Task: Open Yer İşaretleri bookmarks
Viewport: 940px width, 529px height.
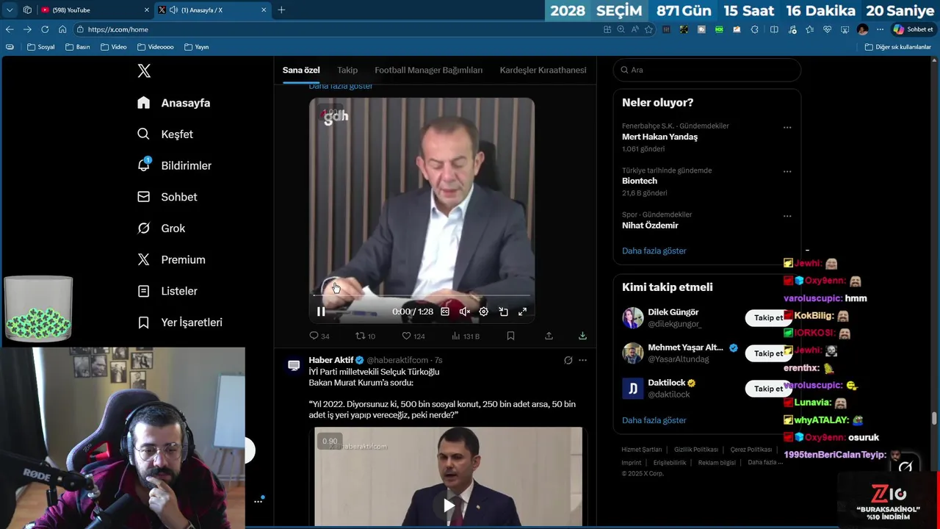Action: pyautogui.click(x=179, y=323)
